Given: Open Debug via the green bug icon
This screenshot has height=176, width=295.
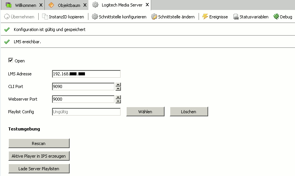Looking at the screenshot, I should point(276,16).
